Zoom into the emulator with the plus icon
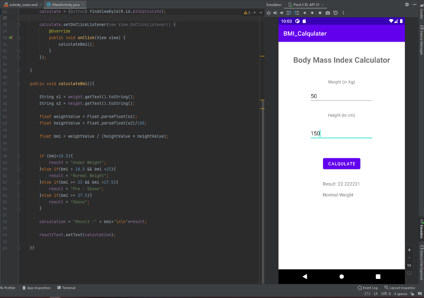 click(409, 250)
